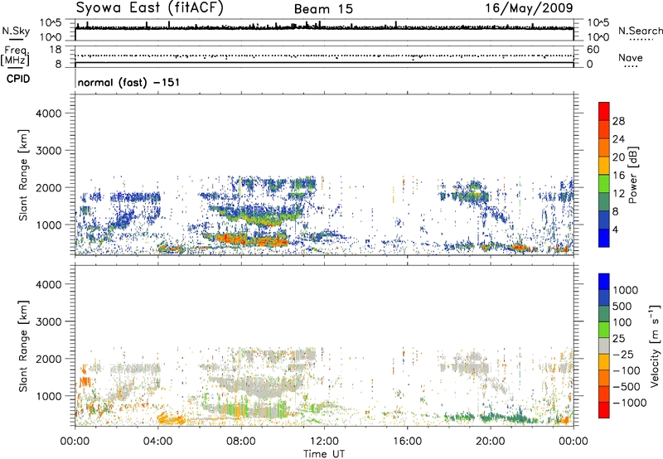
Task: Click the date '16/May/2009'
Action: click(x=529, y=8)
